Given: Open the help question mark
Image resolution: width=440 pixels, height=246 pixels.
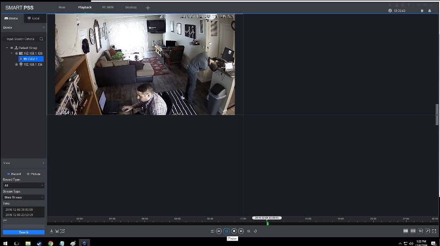Looking at the screenshot, I should point(409,5).
